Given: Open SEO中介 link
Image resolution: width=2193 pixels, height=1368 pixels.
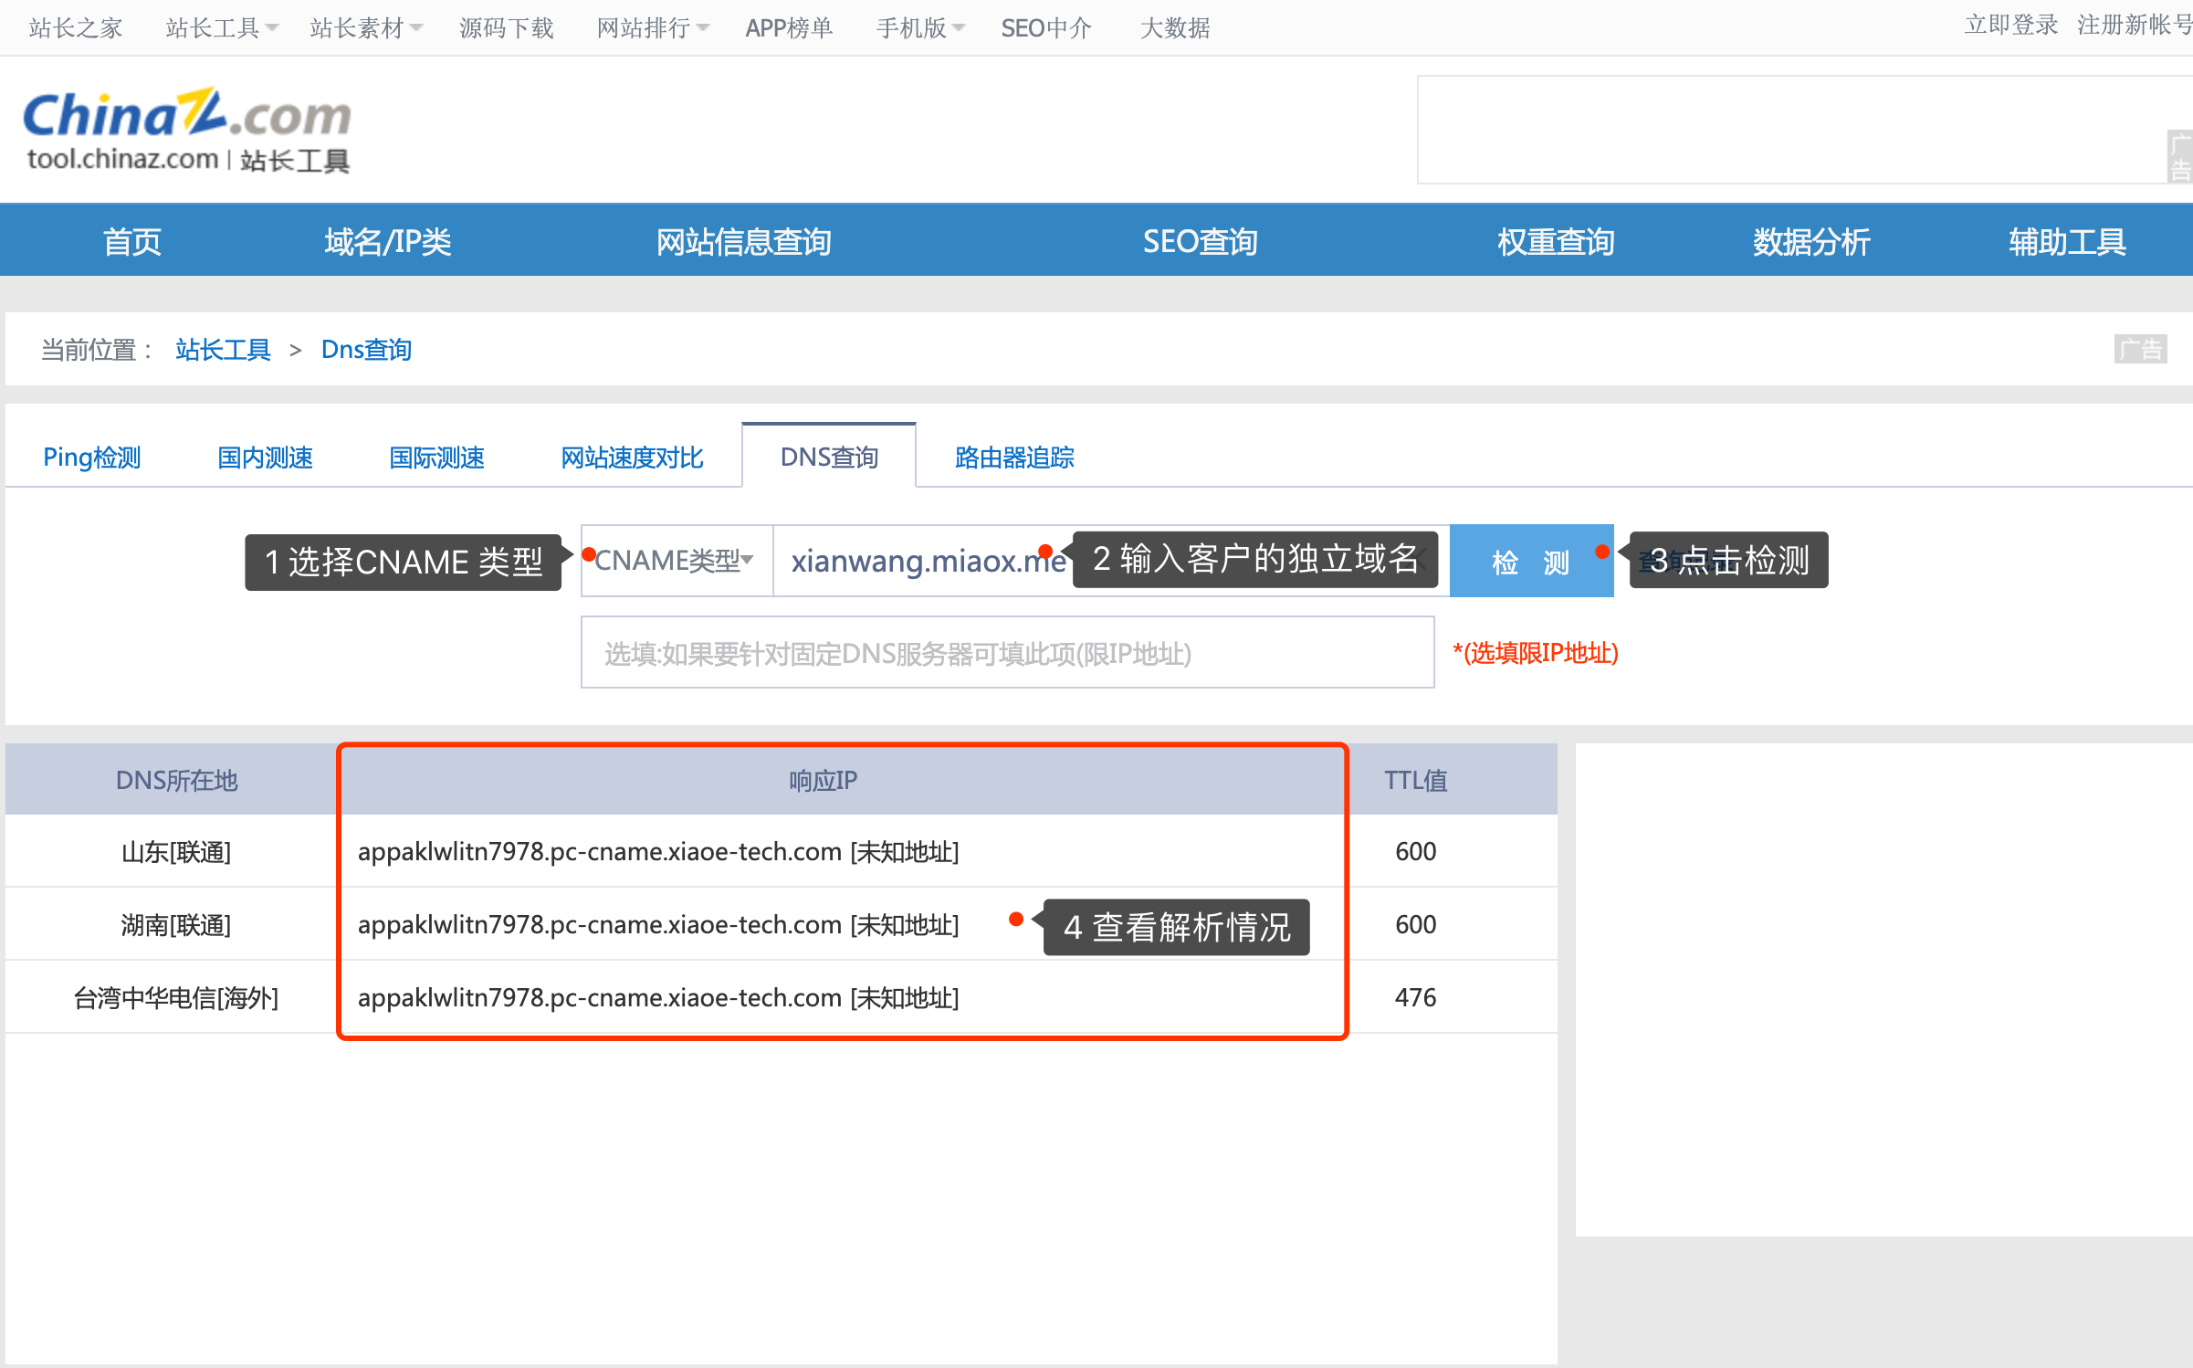Looking at the screenshot, I should point(1046,28).
